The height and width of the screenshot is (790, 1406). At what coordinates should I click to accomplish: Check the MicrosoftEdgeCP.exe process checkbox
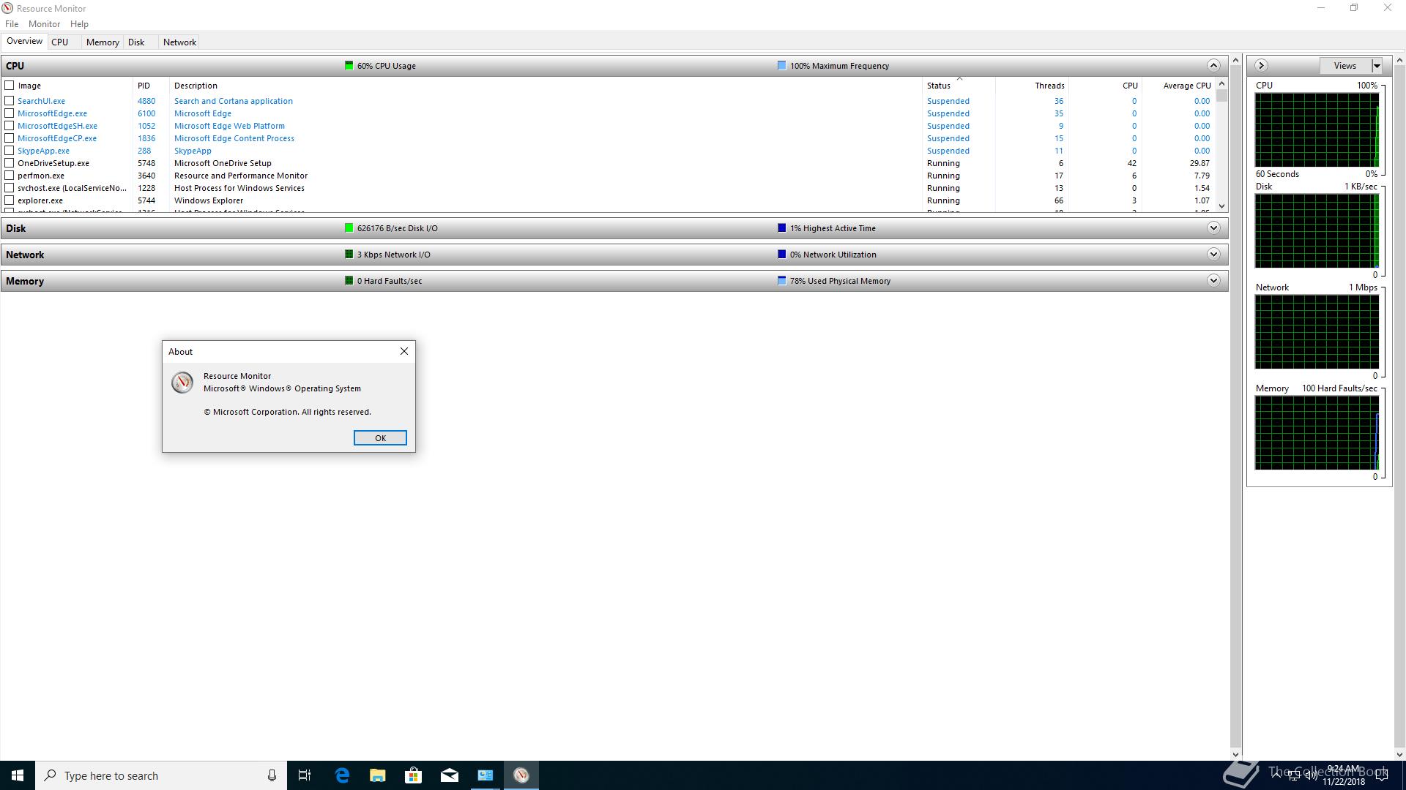click(10, 138)
